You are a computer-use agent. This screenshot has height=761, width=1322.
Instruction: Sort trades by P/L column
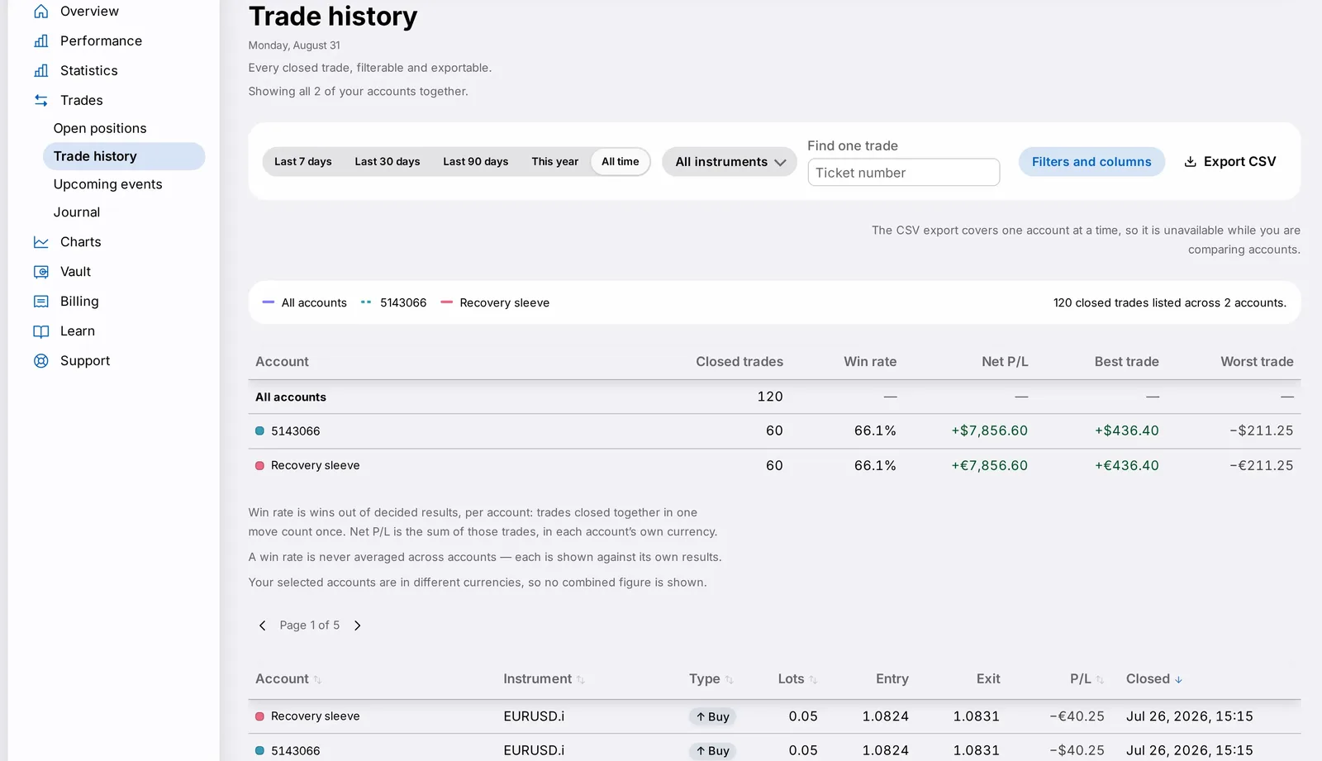click(x=1087, y=679)
